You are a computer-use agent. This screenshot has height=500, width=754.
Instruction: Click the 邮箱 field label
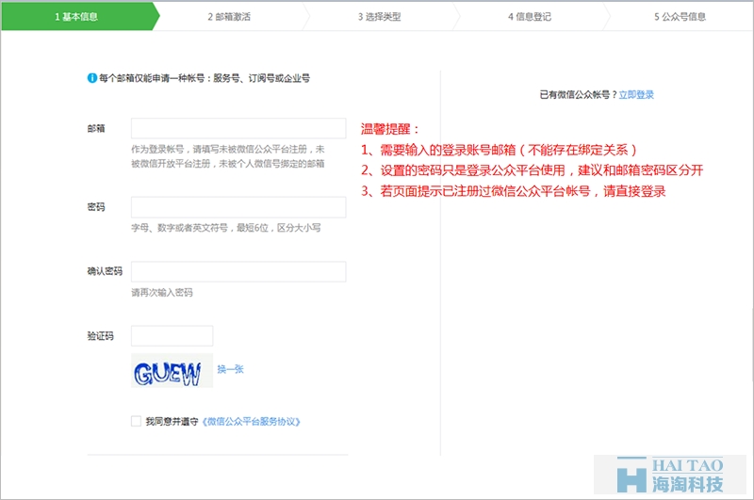[95, 128]
